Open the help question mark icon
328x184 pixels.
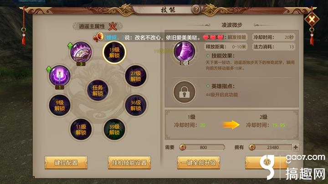click(x=196, y=10)
